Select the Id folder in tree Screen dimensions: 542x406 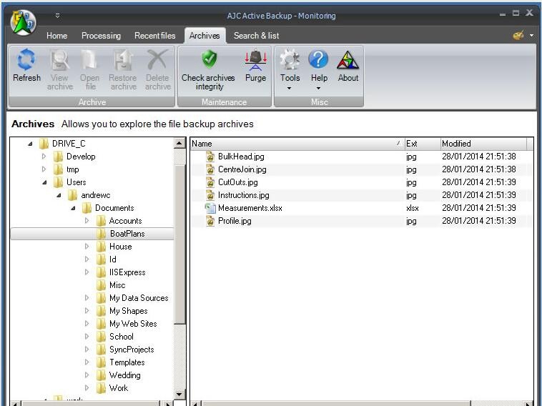tap(113, 259)
